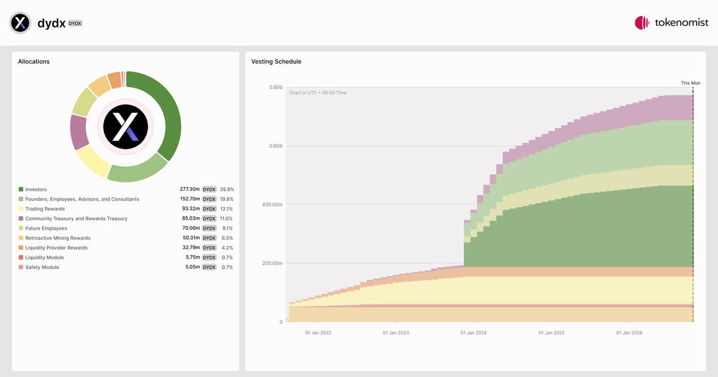The height and width of the screenshot is (377, 718).
Task: Select the Investors legend color swatch
Action: click(21, 190)
